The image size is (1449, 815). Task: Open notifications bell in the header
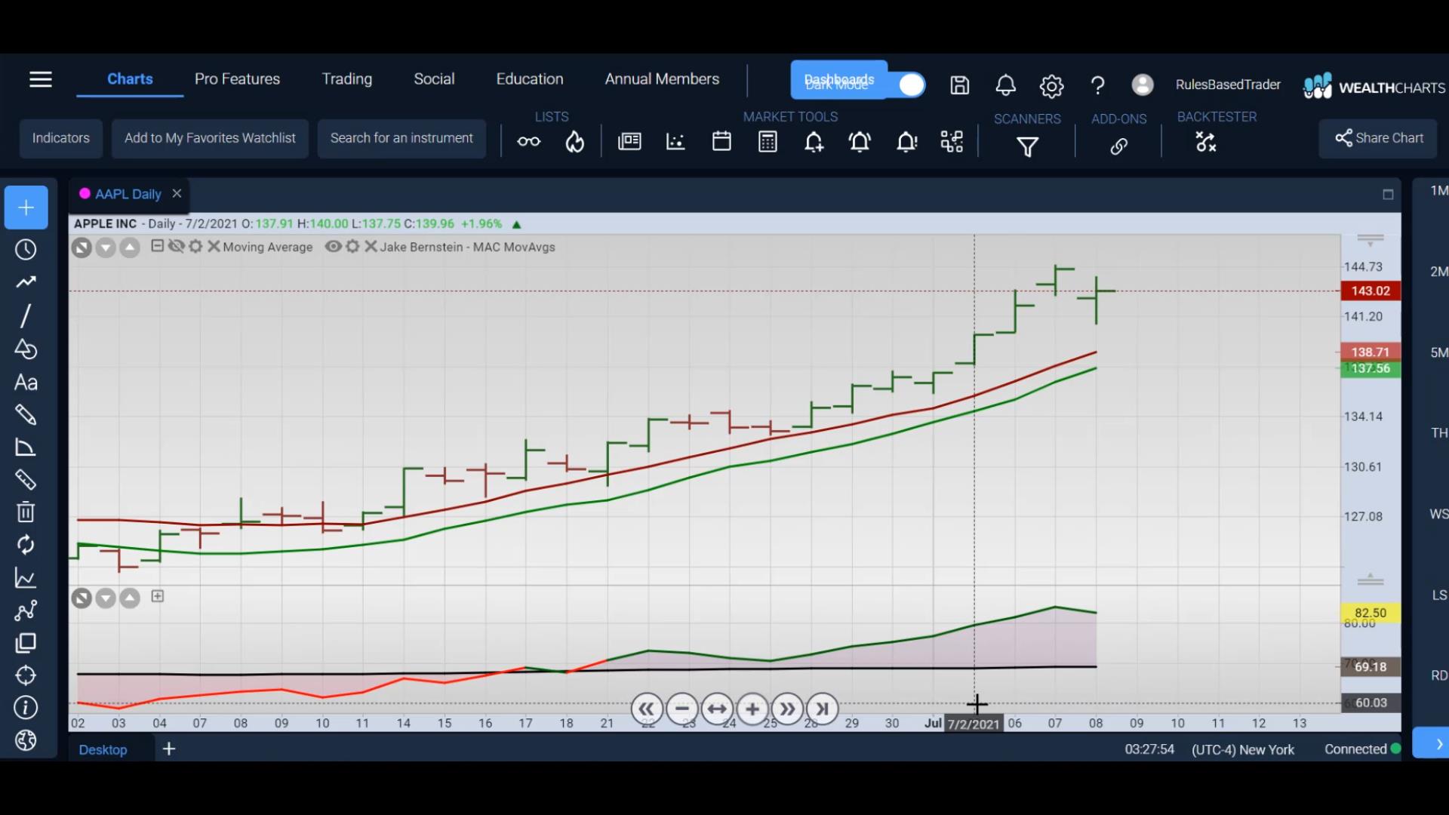pyautogui.click(x=1005, y=85)
